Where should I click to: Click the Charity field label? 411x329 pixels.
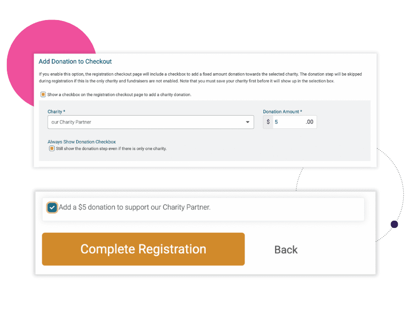click(56, 112)
